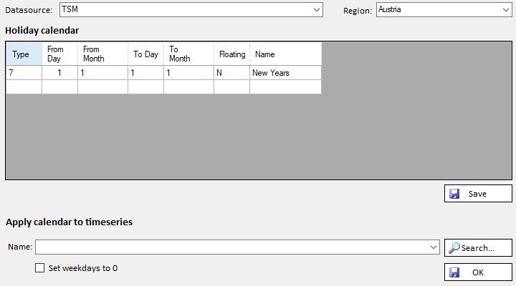Select the Floating cell with value N
The image size is (516, 286).
pos(231,73)
